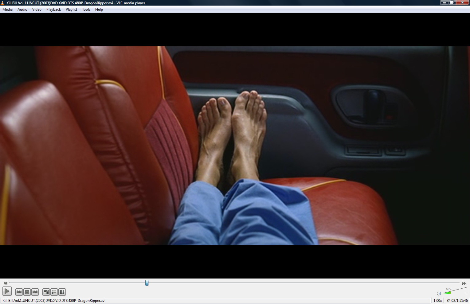Screen dimensions: 470x304
Task: Open the Audio menu
Action: (22, 10)
